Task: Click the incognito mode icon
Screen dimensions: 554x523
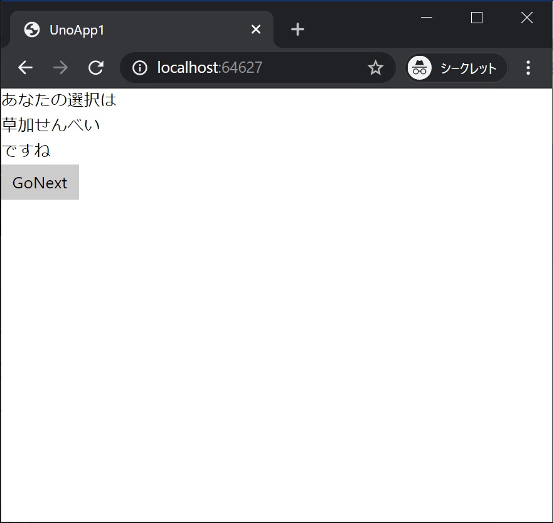Action: (x=420, y=67)
